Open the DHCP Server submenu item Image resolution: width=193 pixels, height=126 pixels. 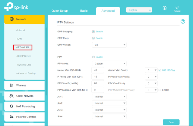(23, 56)
